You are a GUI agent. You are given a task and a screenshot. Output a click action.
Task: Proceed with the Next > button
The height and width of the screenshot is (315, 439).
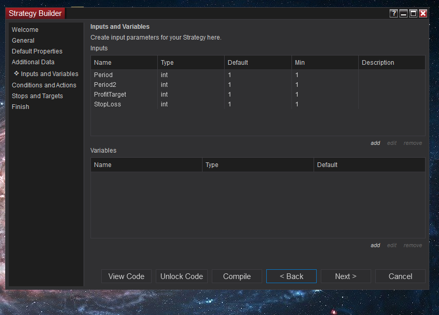[346, 276]
